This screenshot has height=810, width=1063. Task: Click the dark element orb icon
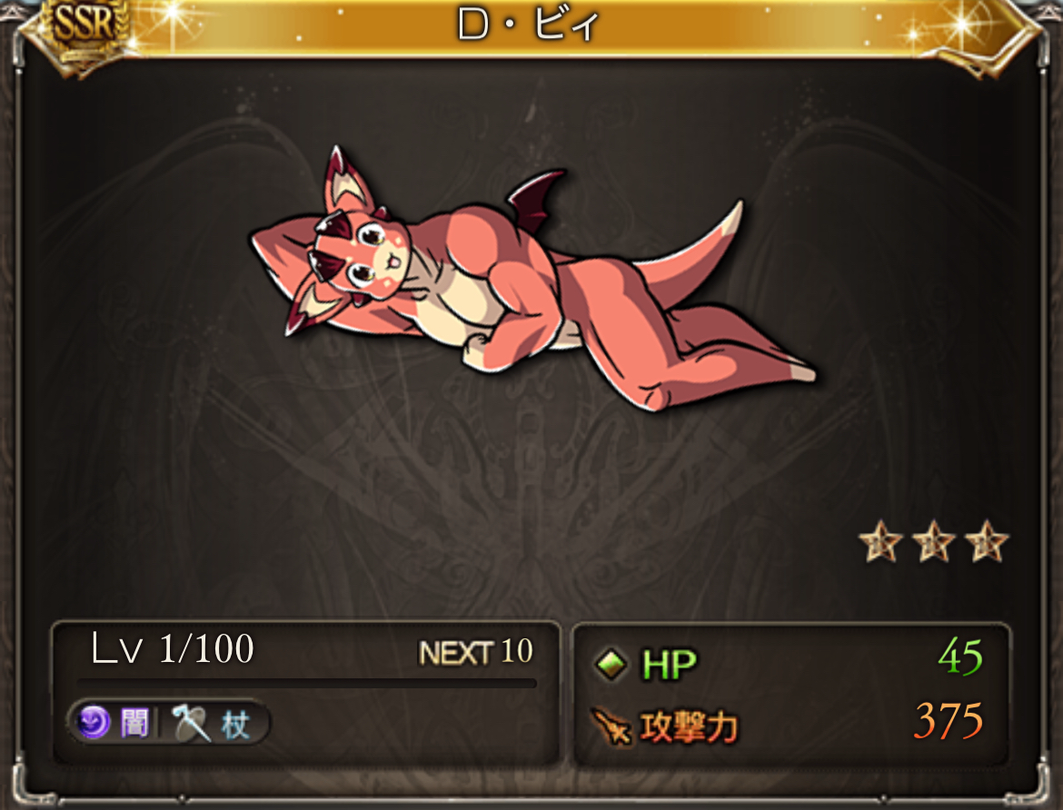[93, 722]
